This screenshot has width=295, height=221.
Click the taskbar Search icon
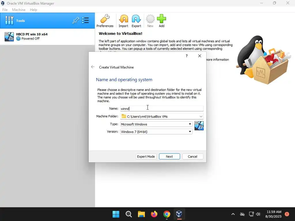click(129, 214)
